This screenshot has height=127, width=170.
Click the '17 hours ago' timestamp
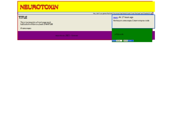(x=127, y=17)
